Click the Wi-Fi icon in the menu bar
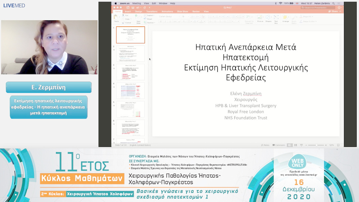359x202 pixels. pos(281,3)
